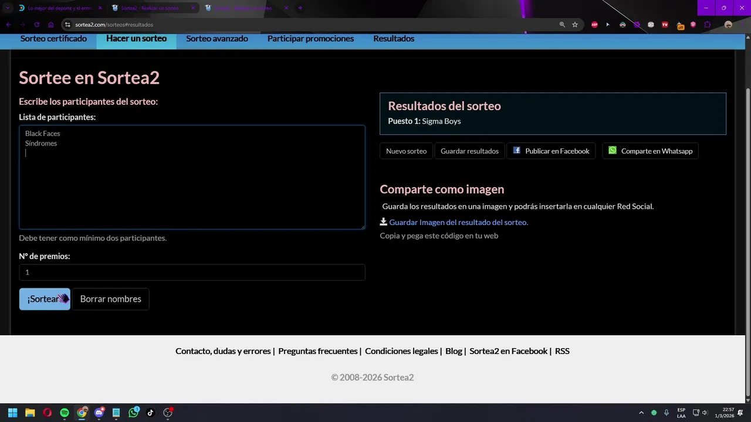751x422 pixels.
Task: Open the browser profile avatar
Action: coord(728,25)
